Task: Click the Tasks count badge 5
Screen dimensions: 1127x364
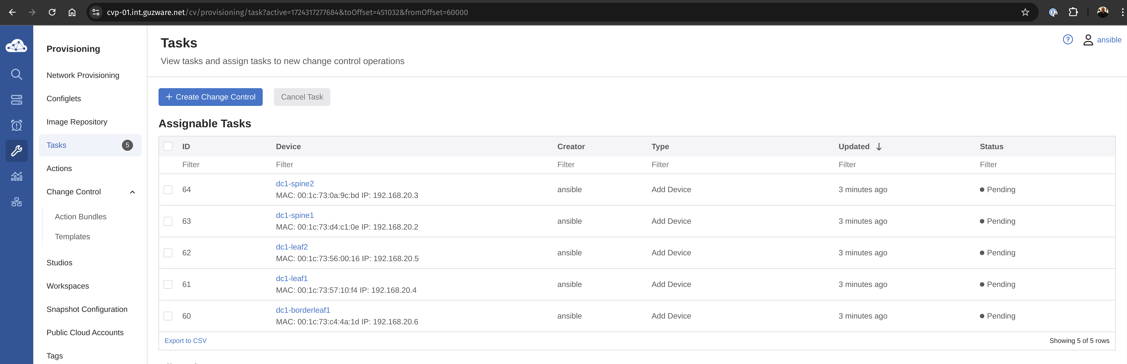Action: (x=127, y=145)
